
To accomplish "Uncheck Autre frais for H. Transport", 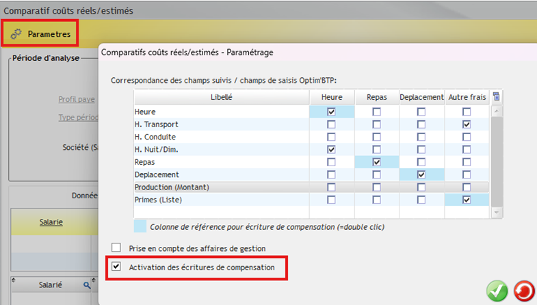I will (x=467, y=124).
